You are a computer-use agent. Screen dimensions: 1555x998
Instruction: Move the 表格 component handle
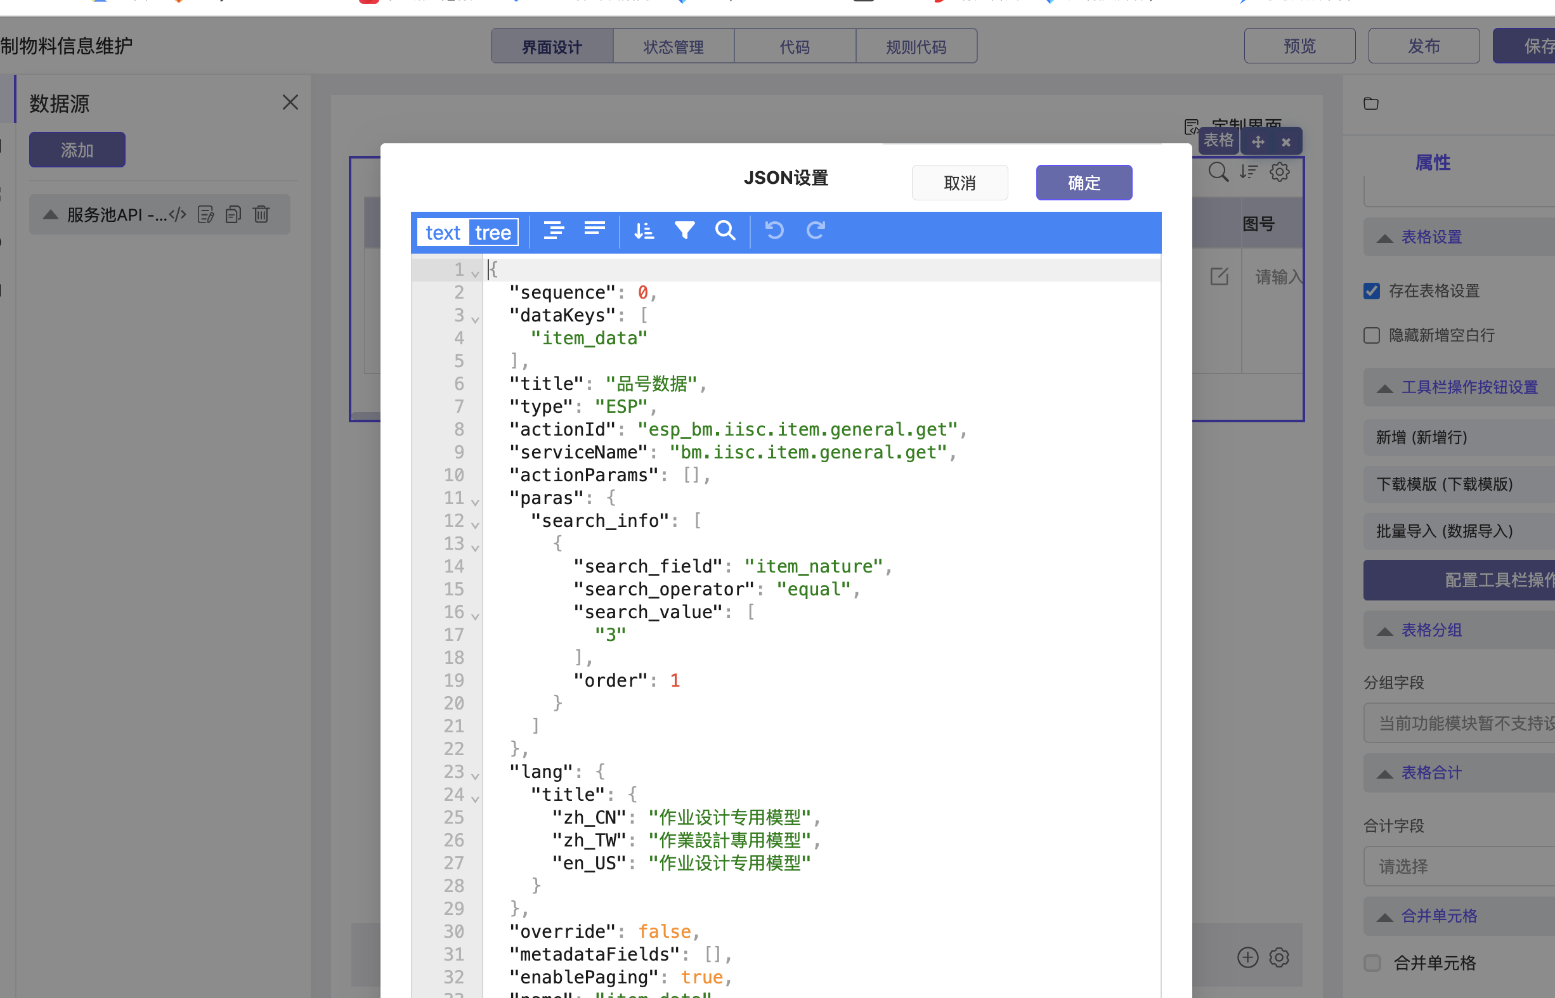coord(1258,142)
